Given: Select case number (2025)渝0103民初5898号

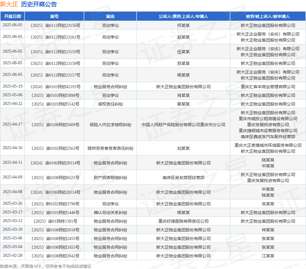Looking at the screenshot, I should coord(55,95).
